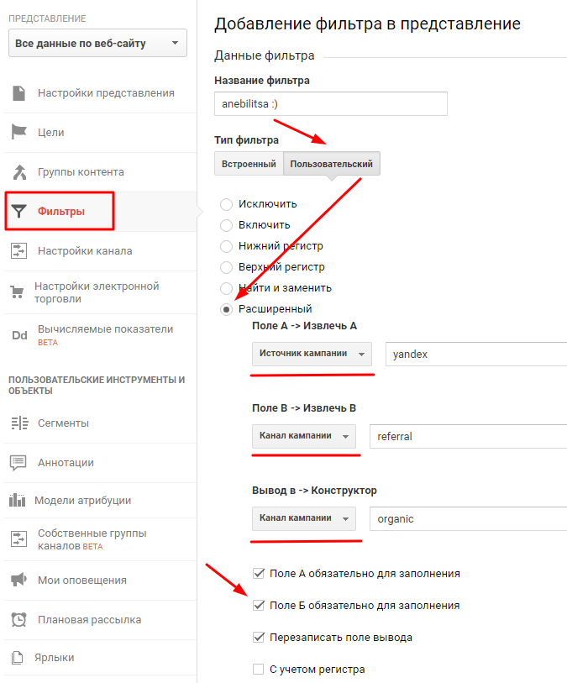Screen dimensions: 567x683
Task: Switch to the Встроенный filter type tab
Action: pyautogui.click(x=249, y=164)
